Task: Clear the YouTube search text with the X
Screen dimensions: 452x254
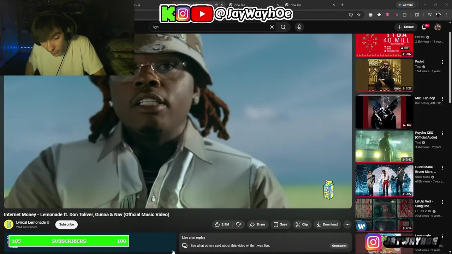Action: click(272, 27)
